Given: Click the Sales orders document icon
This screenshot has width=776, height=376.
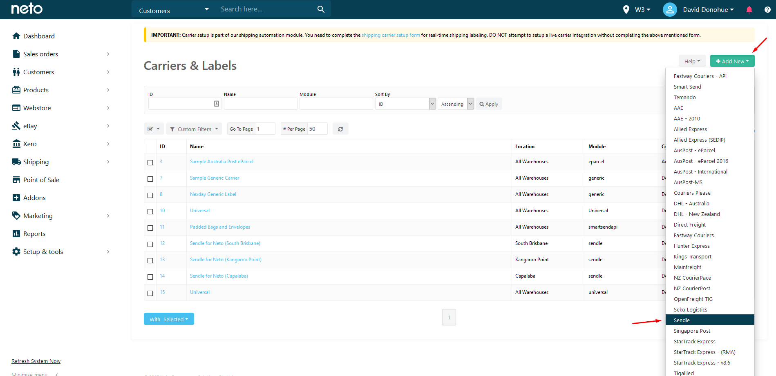Looking at the screenshot, I should pos(16,54).
